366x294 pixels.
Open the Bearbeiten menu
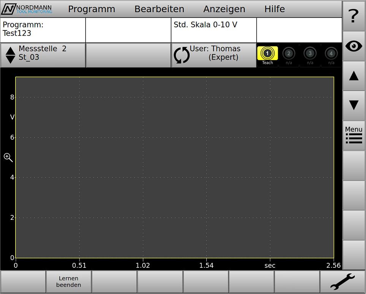[159, 9]
